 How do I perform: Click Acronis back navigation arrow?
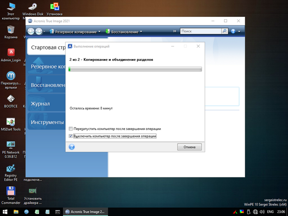click(x=31, y=31)
